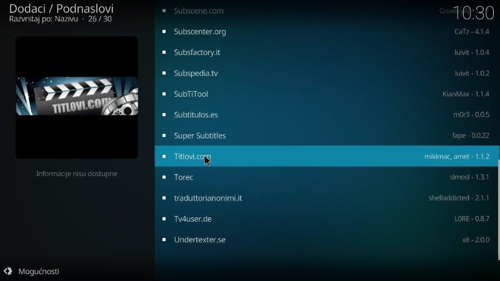Click author text CaTz - 4.1.4
The height and width of the screenshot is (281, 500).
coord(472,32)
